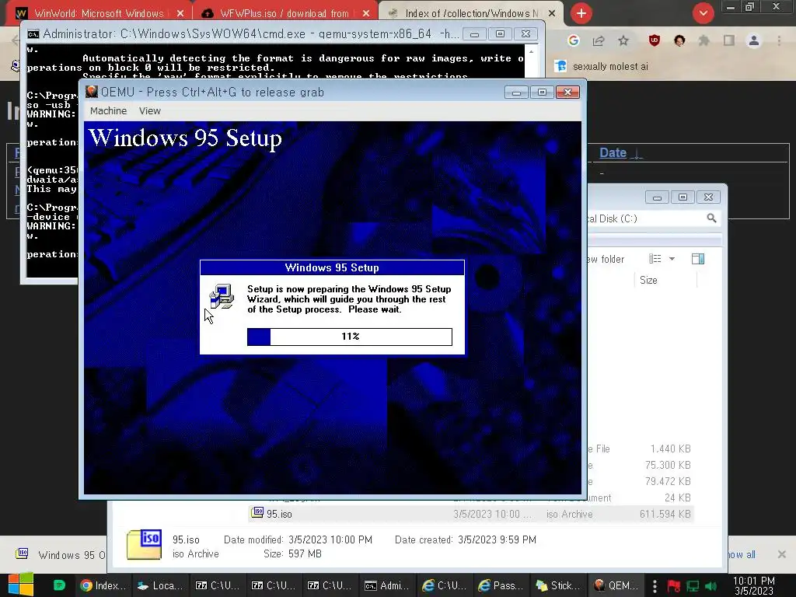Switch to Chrome Index taskbar button
796x597 pixels.
pyautogui.click(x=103, y=585)
